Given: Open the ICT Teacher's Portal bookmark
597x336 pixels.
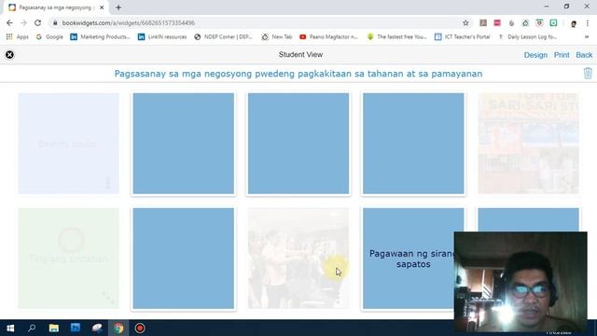Looking at the screenshot, I should point(463,37).
